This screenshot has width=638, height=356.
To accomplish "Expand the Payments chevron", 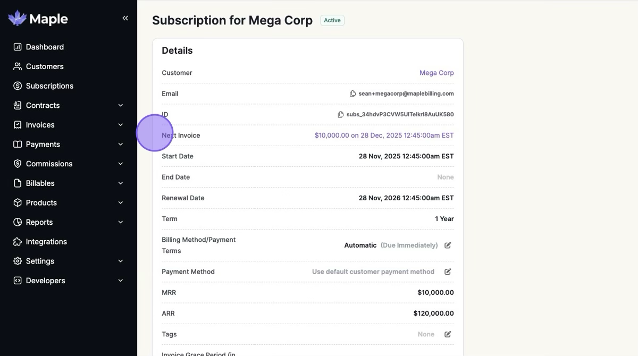I will click(x=121, y=145).
